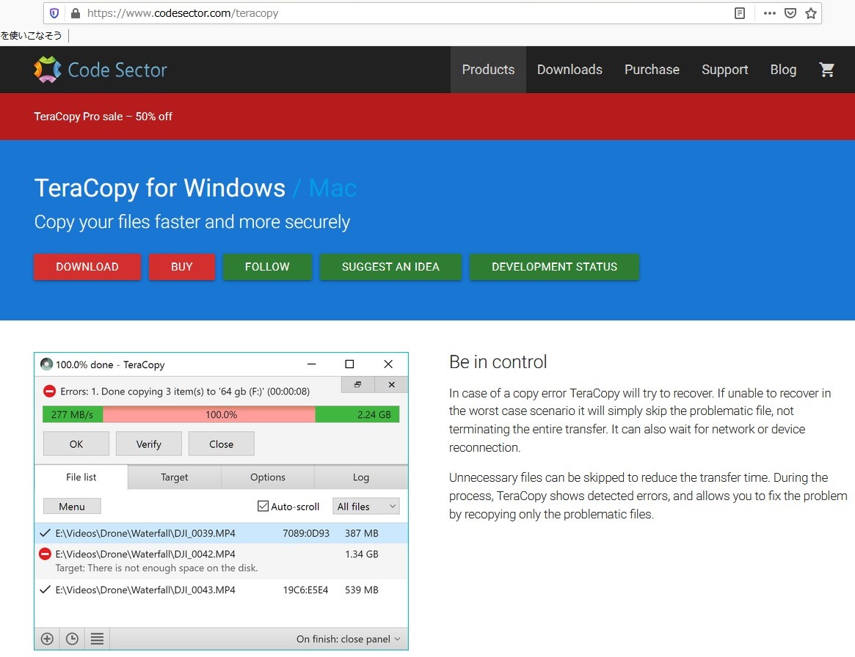Click the 'Be in control' heading

(498, 361)
